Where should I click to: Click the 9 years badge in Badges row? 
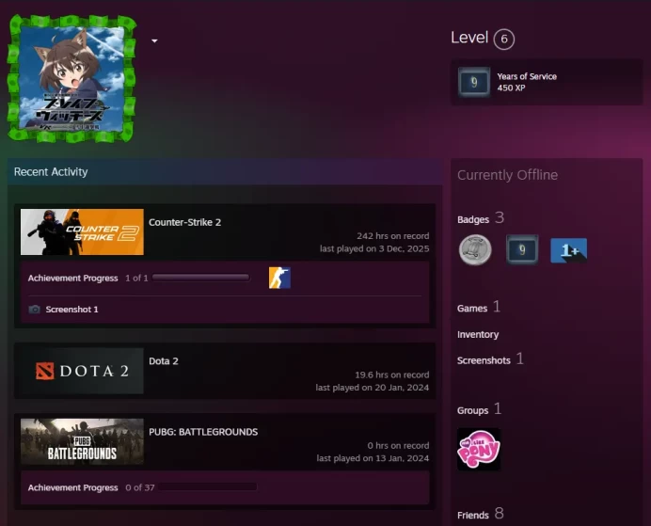click(522, 250)
